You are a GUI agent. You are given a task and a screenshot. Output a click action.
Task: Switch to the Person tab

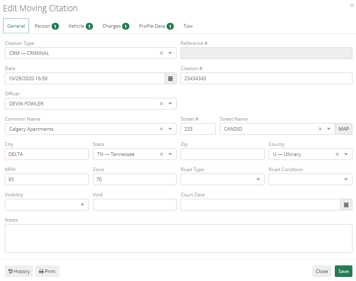coord(46,26)
